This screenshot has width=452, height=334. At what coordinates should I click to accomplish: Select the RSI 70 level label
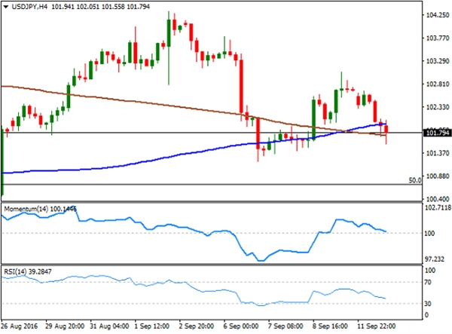pos(428,283)
